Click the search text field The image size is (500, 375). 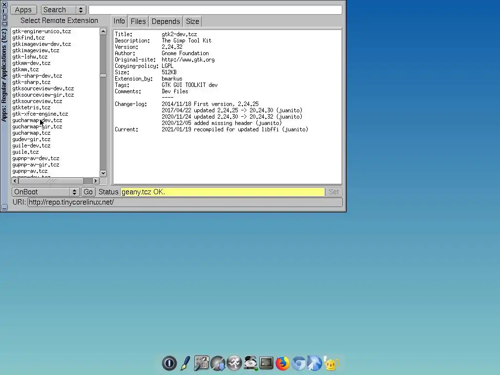pos(215,10)
